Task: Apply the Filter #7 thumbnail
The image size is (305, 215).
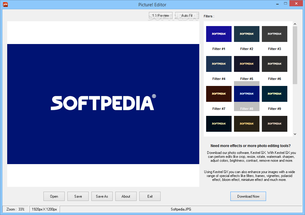Action: (x=219, y=94)
